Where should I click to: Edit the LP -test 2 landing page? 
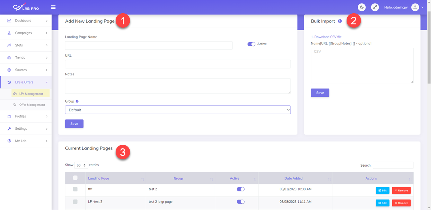tap(382, 202)
